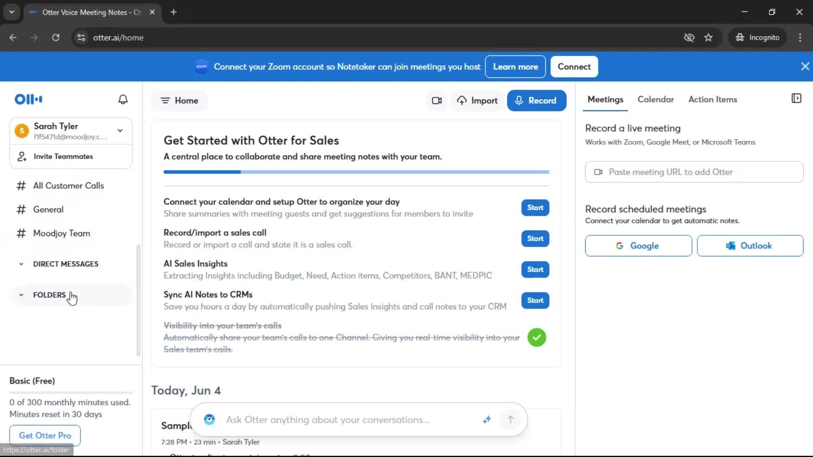Click Invite Teammates

(x=71, y=157)
